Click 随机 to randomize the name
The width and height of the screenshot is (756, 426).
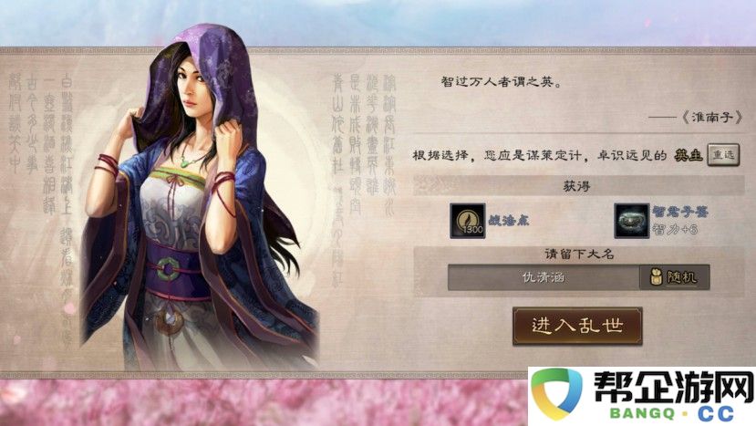(682, 277)
